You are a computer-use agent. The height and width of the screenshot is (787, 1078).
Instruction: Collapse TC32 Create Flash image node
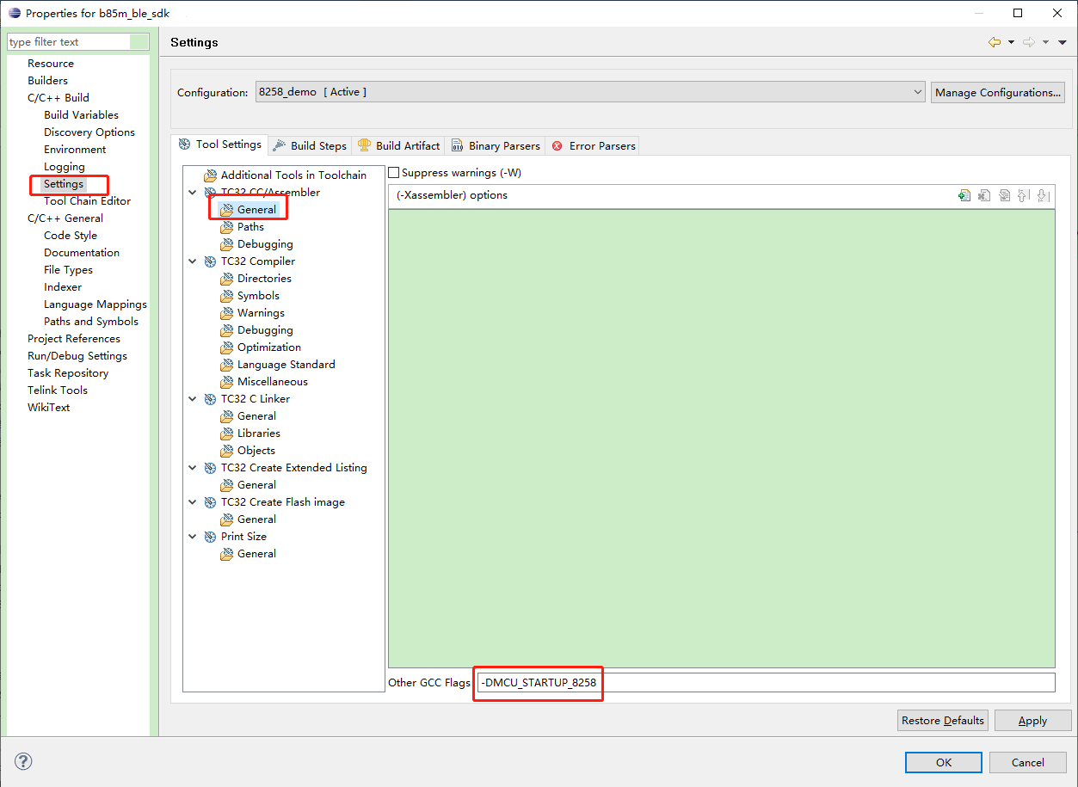tap(193, 501)
